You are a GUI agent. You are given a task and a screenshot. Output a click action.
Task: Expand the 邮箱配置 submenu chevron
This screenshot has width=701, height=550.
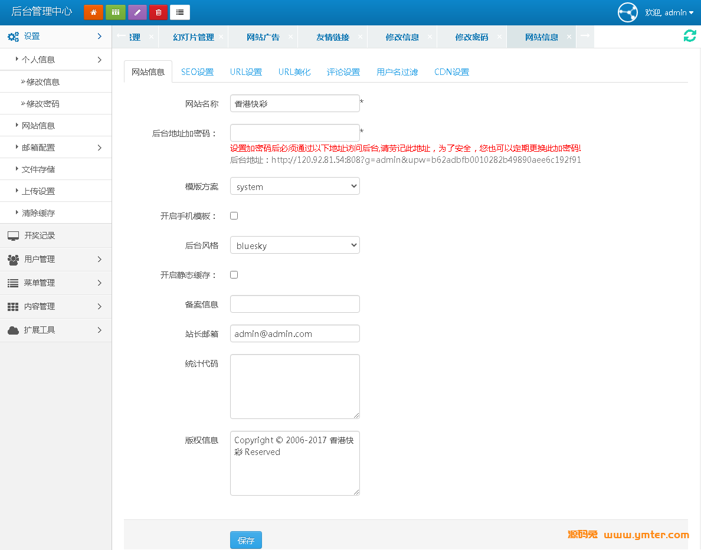[100, 148]
